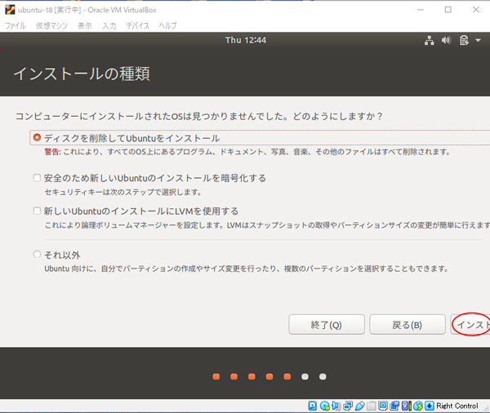Click the 戻る(B) button
This screenshot has width=490, height=413.
(x=408, y=325)
